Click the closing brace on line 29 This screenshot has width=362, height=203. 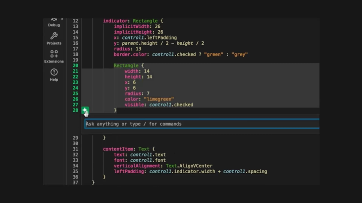tap(104, 138)
